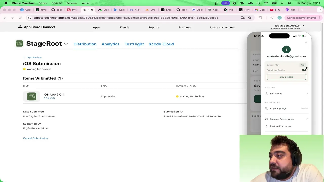Close the iPhone profile sheet with X

[306, 42]
